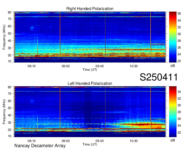Select the 09:45 tick under the Right Handed plot
Screen dimensions: 184x149
tap(100, 66)
